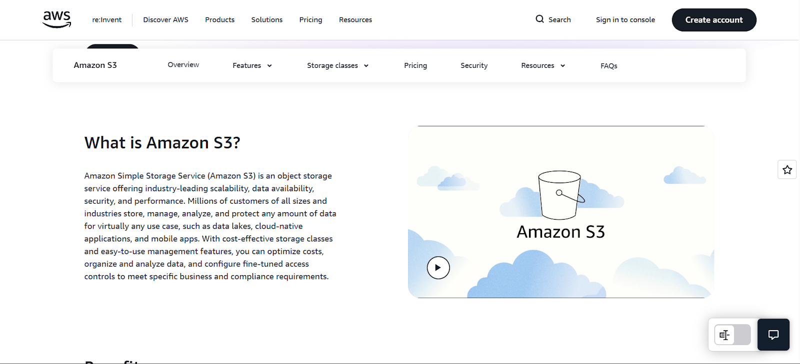The width and height of the screenshot is (800, 364).
Task: Click Sign in to console
Action: click(625, 20)
